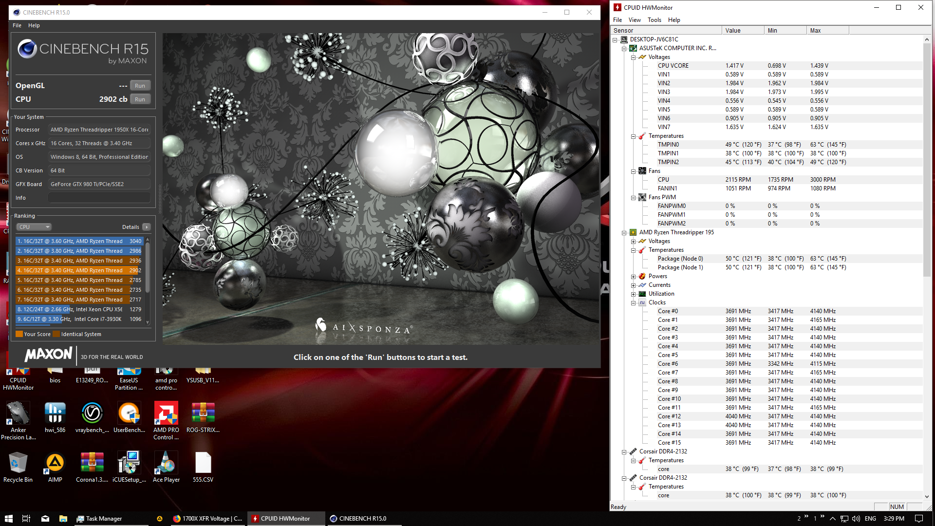Collapse Temperatures under ASUSTeK motherboard
The image size is (935, 526).
click(x=633, y=136)
